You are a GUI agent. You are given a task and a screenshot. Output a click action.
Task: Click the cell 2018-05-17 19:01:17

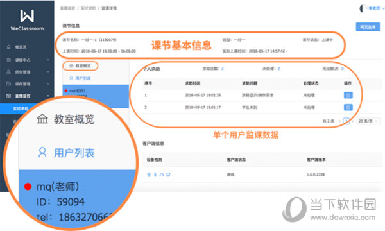[203, 107]
